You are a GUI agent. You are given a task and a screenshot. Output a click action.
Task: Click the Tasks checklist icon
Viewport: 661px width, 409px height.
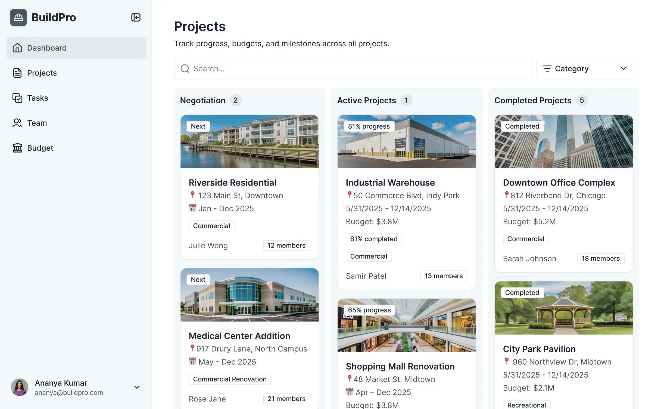(x=17, y=98)
